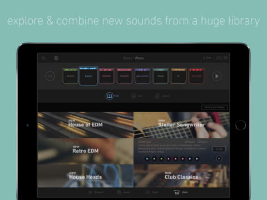Click the round logo icon beside the menu
The height and width of the screenshot is (200, 267).
pos(56,58)
